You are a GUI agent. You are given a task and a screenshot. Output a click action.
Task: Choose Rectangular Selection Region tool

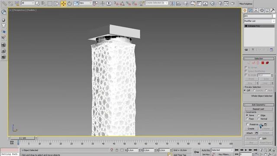pyautogui.click(x=50, y=3)
